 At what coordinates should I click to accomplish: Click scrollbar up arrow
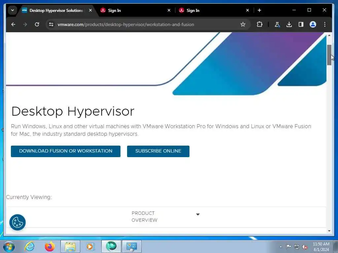[329, 35]
